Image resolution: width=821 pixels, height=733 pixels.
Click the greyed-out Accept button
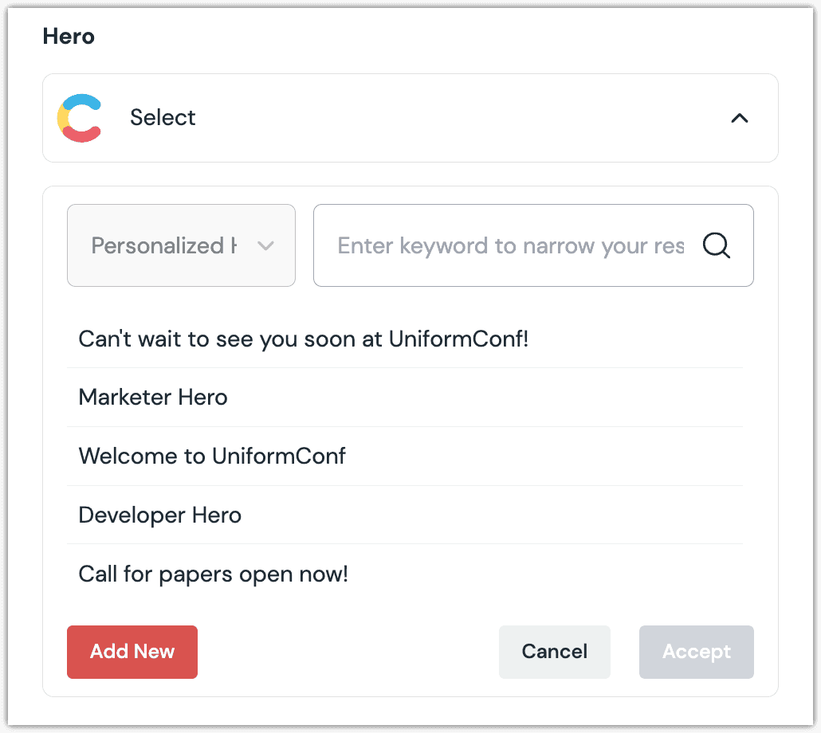coord(696,652)
